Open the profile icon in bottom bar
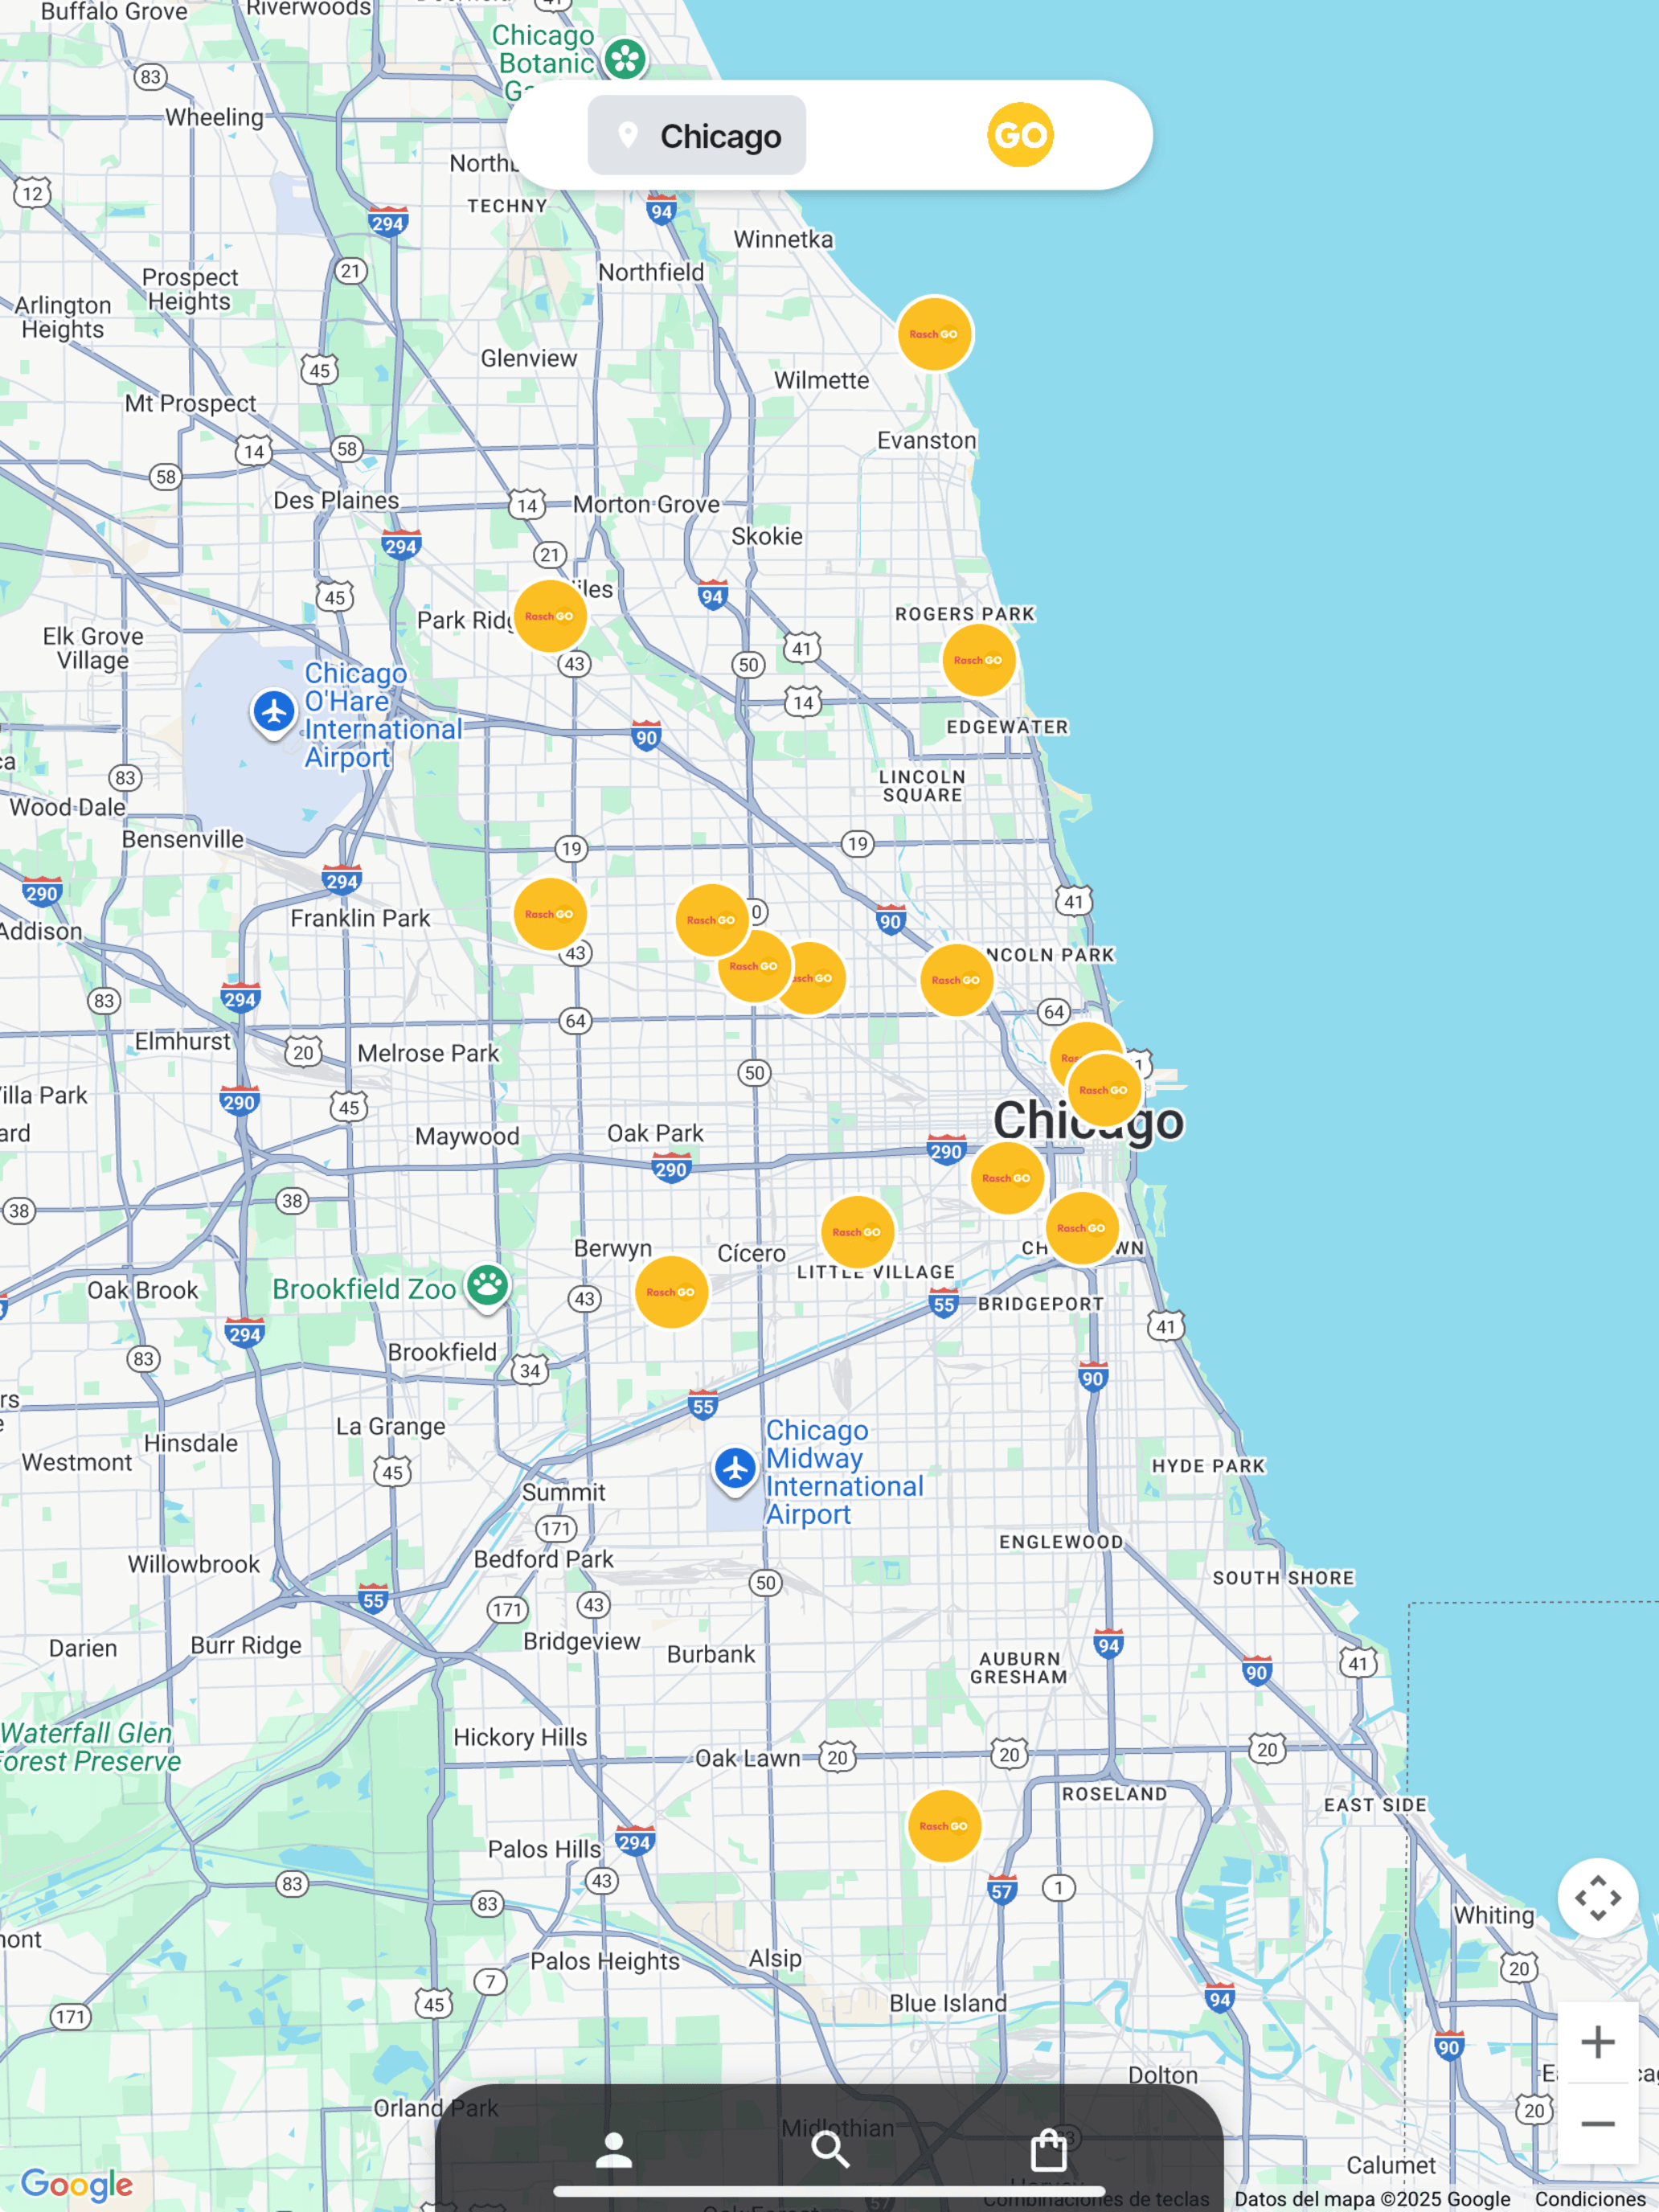Screen dimensions: 1659x2212 click(x=613, y=2149)
